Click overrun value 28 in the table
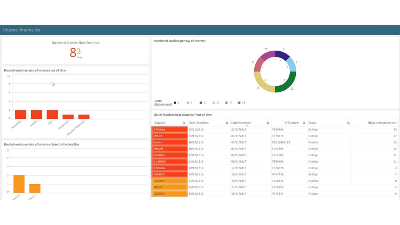 [395, 129]
